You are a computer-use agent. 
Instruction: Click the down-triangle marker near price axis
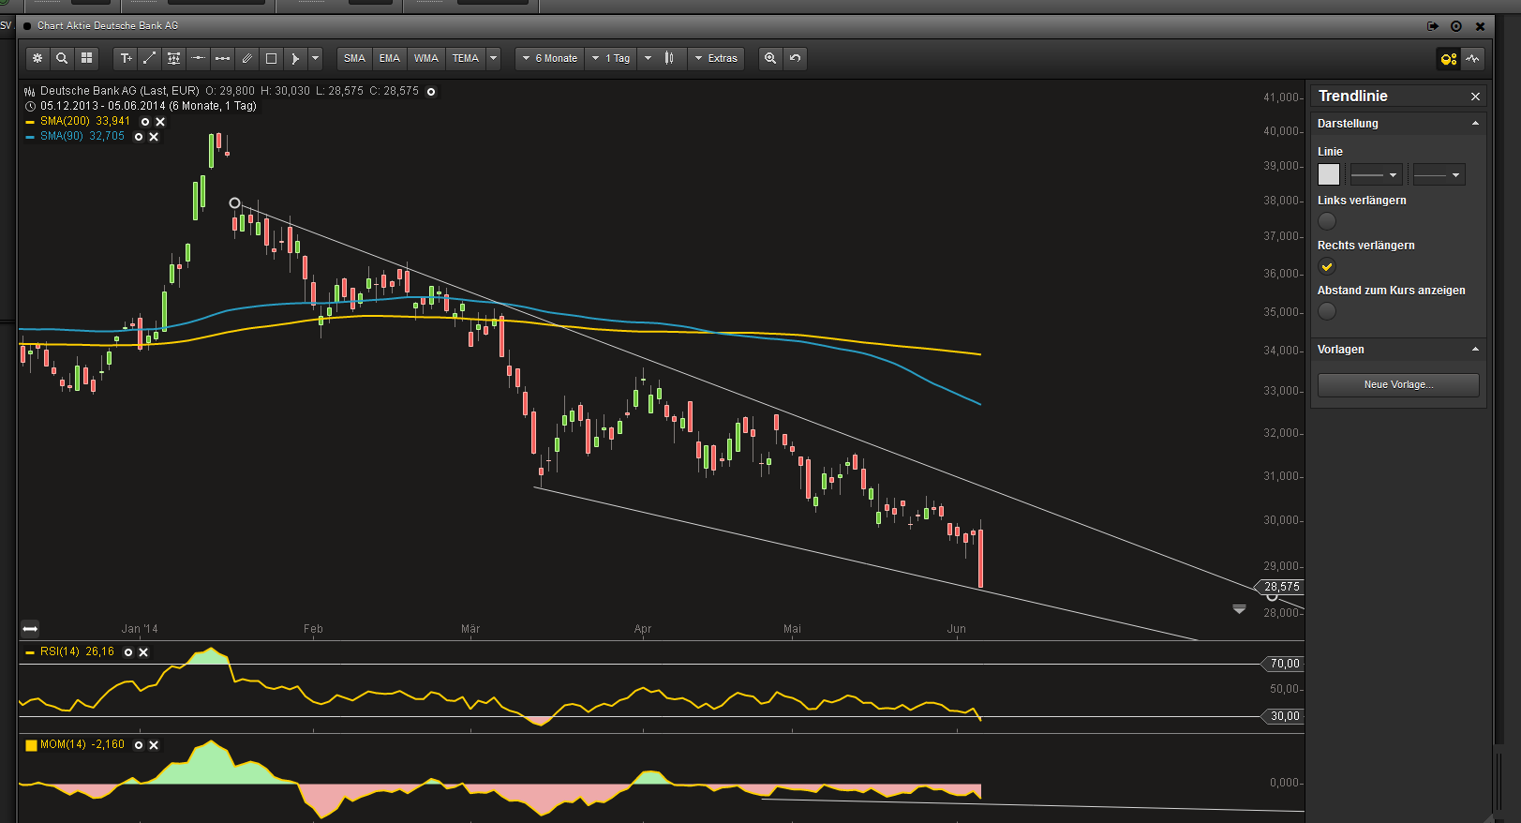[1239, 609]
